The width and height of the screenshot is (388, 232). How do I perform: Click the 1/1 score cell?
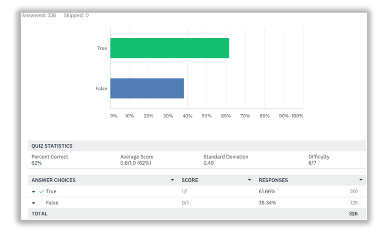tap(185, 191)
